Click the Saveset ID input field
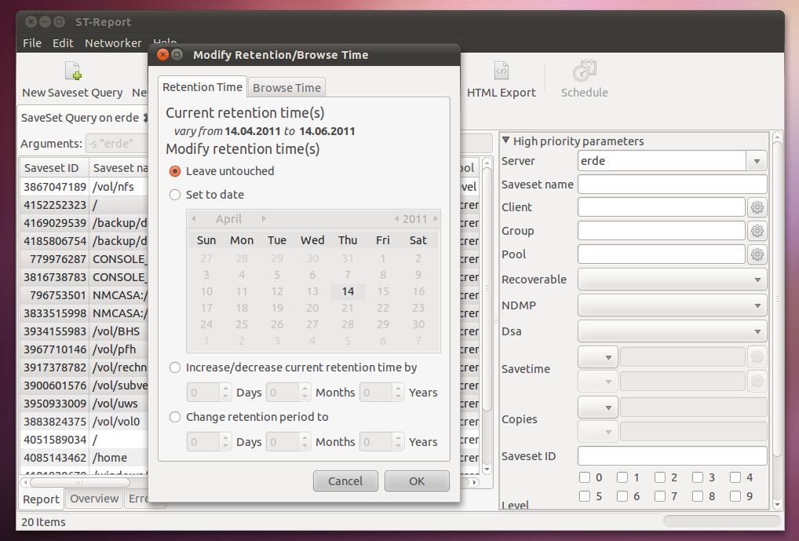This screenshot has height=541, width=799. coord(672,456)
